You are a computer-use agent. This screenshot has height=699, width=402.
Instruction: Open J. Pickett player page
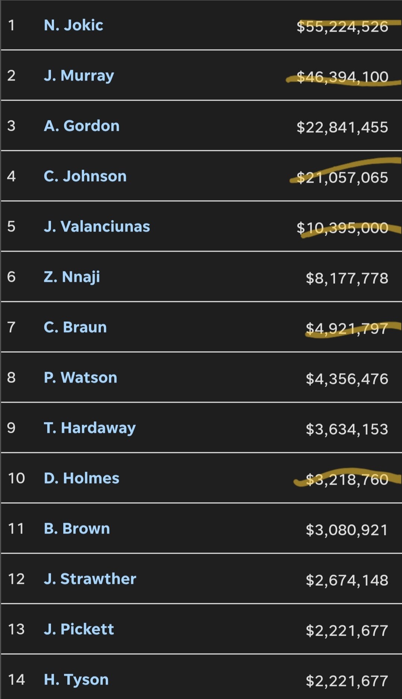(79, 629)
